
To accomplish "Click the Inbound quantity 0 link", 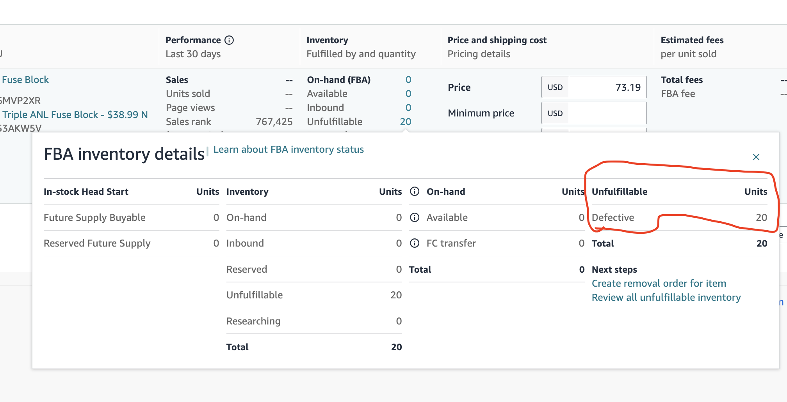I will click(x=408, y=108).
